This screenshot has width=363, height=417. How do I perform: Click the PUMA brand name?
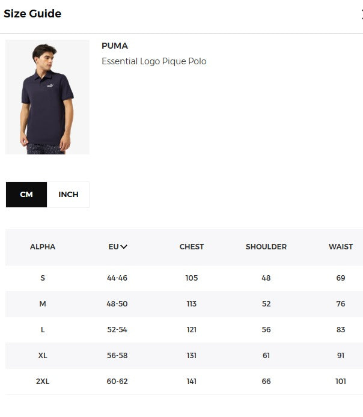[115, 46]
